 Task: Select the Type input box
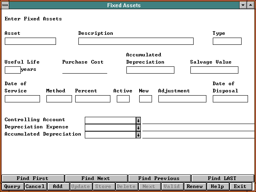click(x=227, y=41)
